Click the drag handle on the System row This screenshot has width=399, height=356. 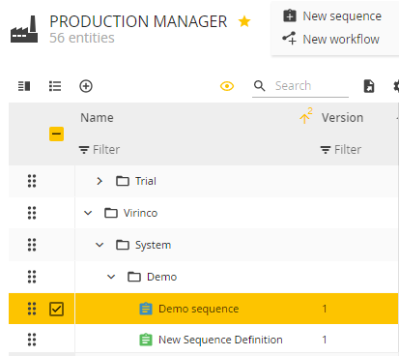click(32, 245)
